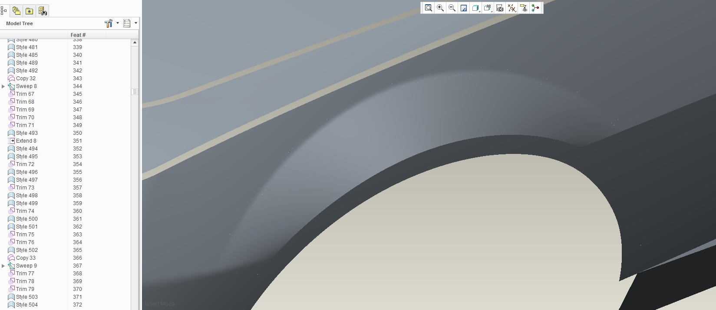Image resolution: width=716 pixels, height=310 pixels.
Task: Switch to the Folder Browser tab
Action: pos(16,11)
